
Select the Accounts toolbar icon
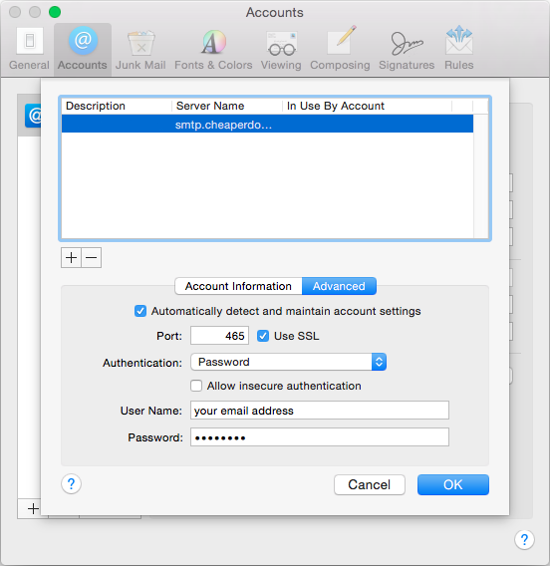(83, 49)
